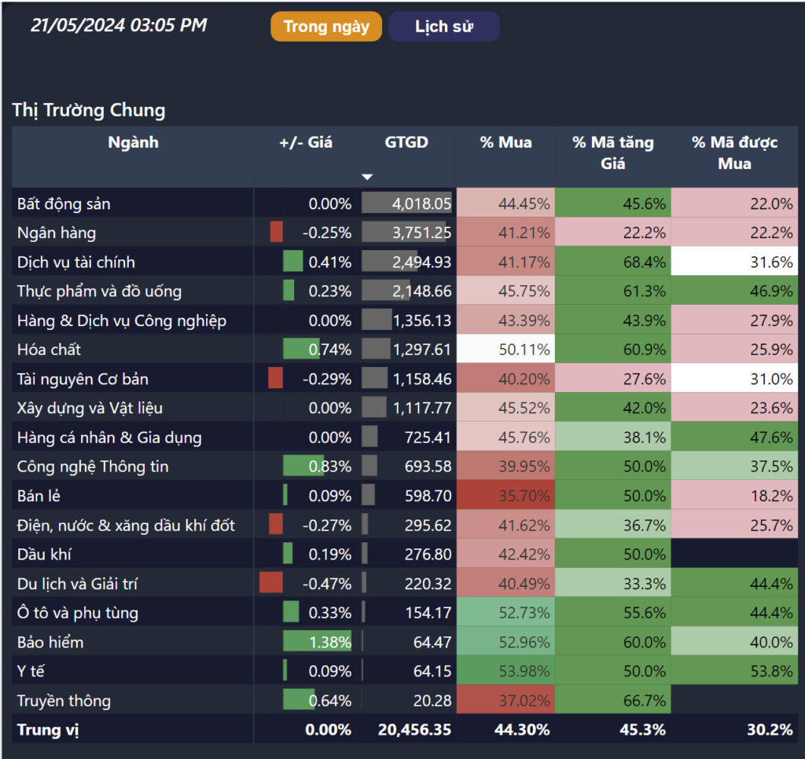Click Bán lẻ % Mua cell 35.70%
Image resolution: width=805 pixels, height=759 pixels.
pyautogui.click(x=505, y=496)
